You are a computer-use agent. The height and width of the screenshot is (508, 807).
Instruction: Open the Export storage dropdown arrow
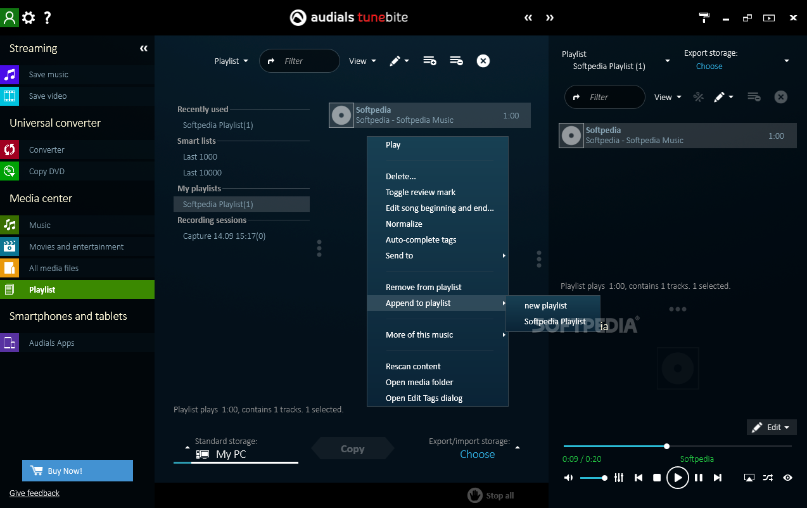click(787, 61)
